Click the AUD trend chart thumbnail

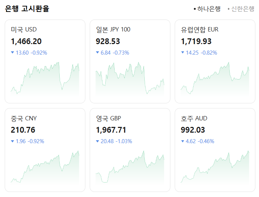click(215, 167)
